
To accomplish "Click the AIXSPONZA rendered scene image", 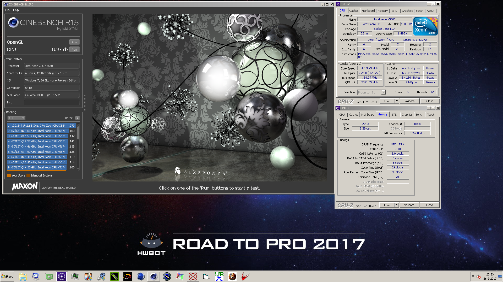I will 210,98.
